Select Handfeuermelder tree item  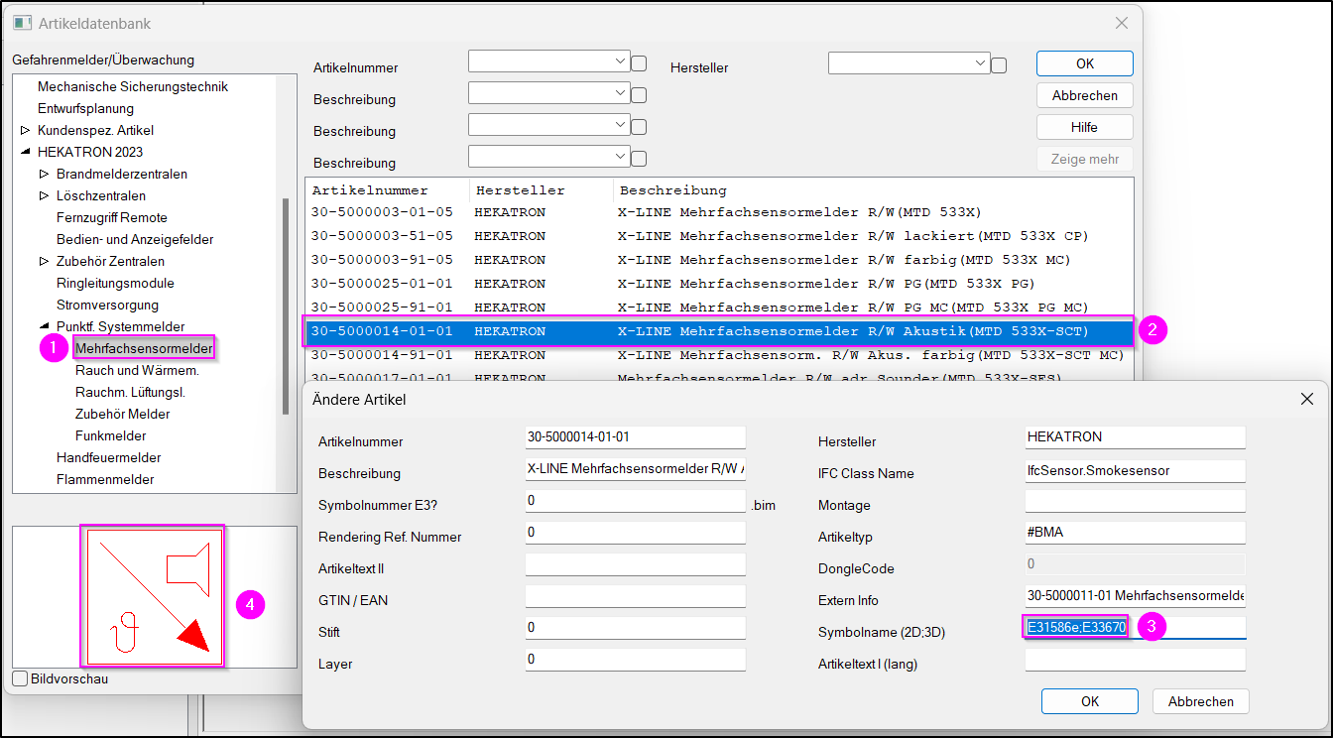click(108, 457)
